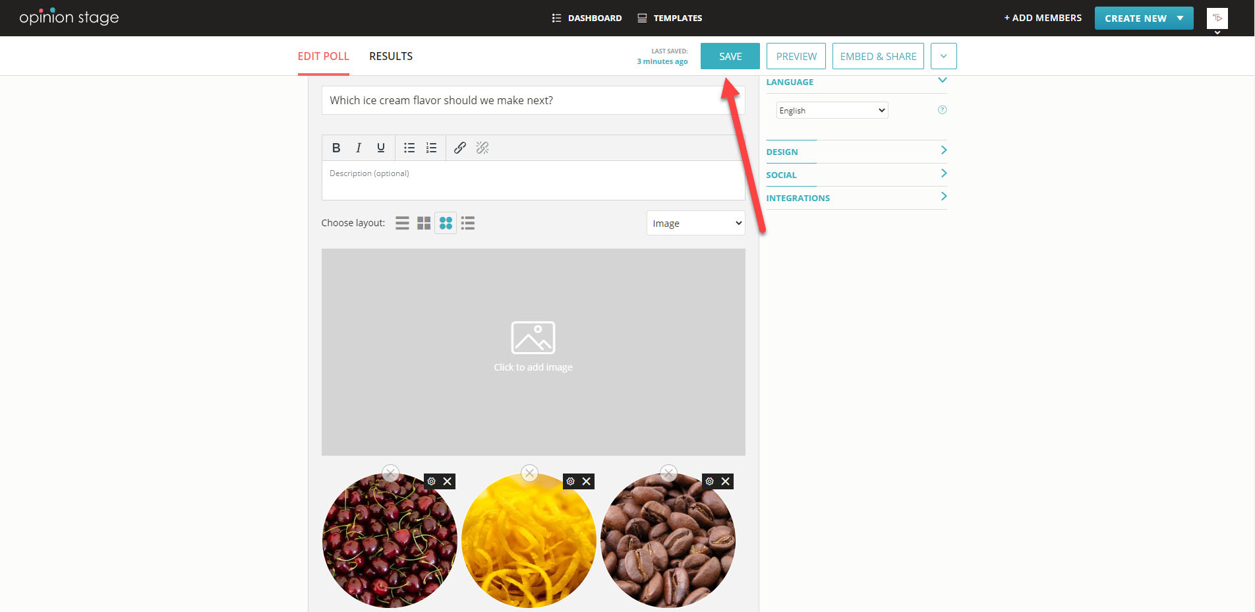Open the English language dropdown
The image size is (1255, 612).
832,111
